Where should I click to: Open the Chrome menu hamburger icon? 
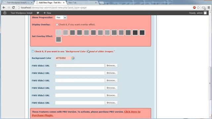[209, 8]
